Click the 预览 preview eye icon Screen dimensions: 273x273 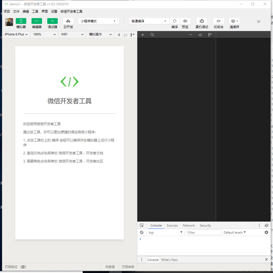point(185,21)
